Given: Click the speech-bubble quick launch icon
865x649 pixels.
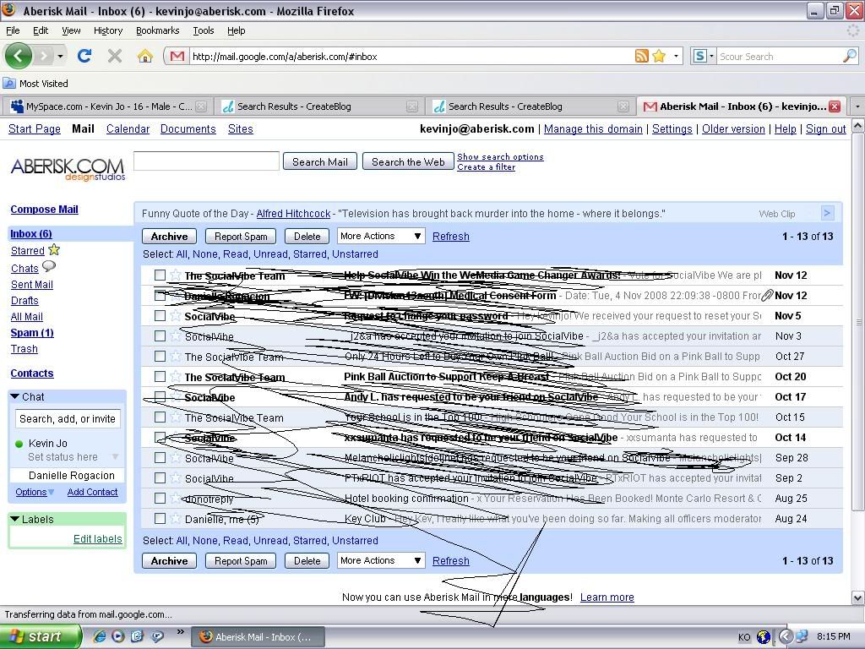Looking at the screenshot, I should pos(157,636).
